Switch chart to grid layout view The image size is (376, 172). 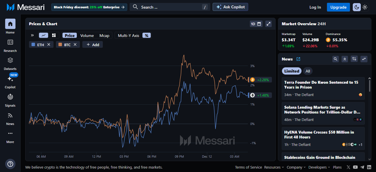coord(54,35)
